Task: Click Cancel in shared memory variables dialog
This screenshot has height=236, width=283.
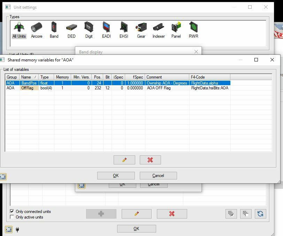Action: tap(158, 176)
